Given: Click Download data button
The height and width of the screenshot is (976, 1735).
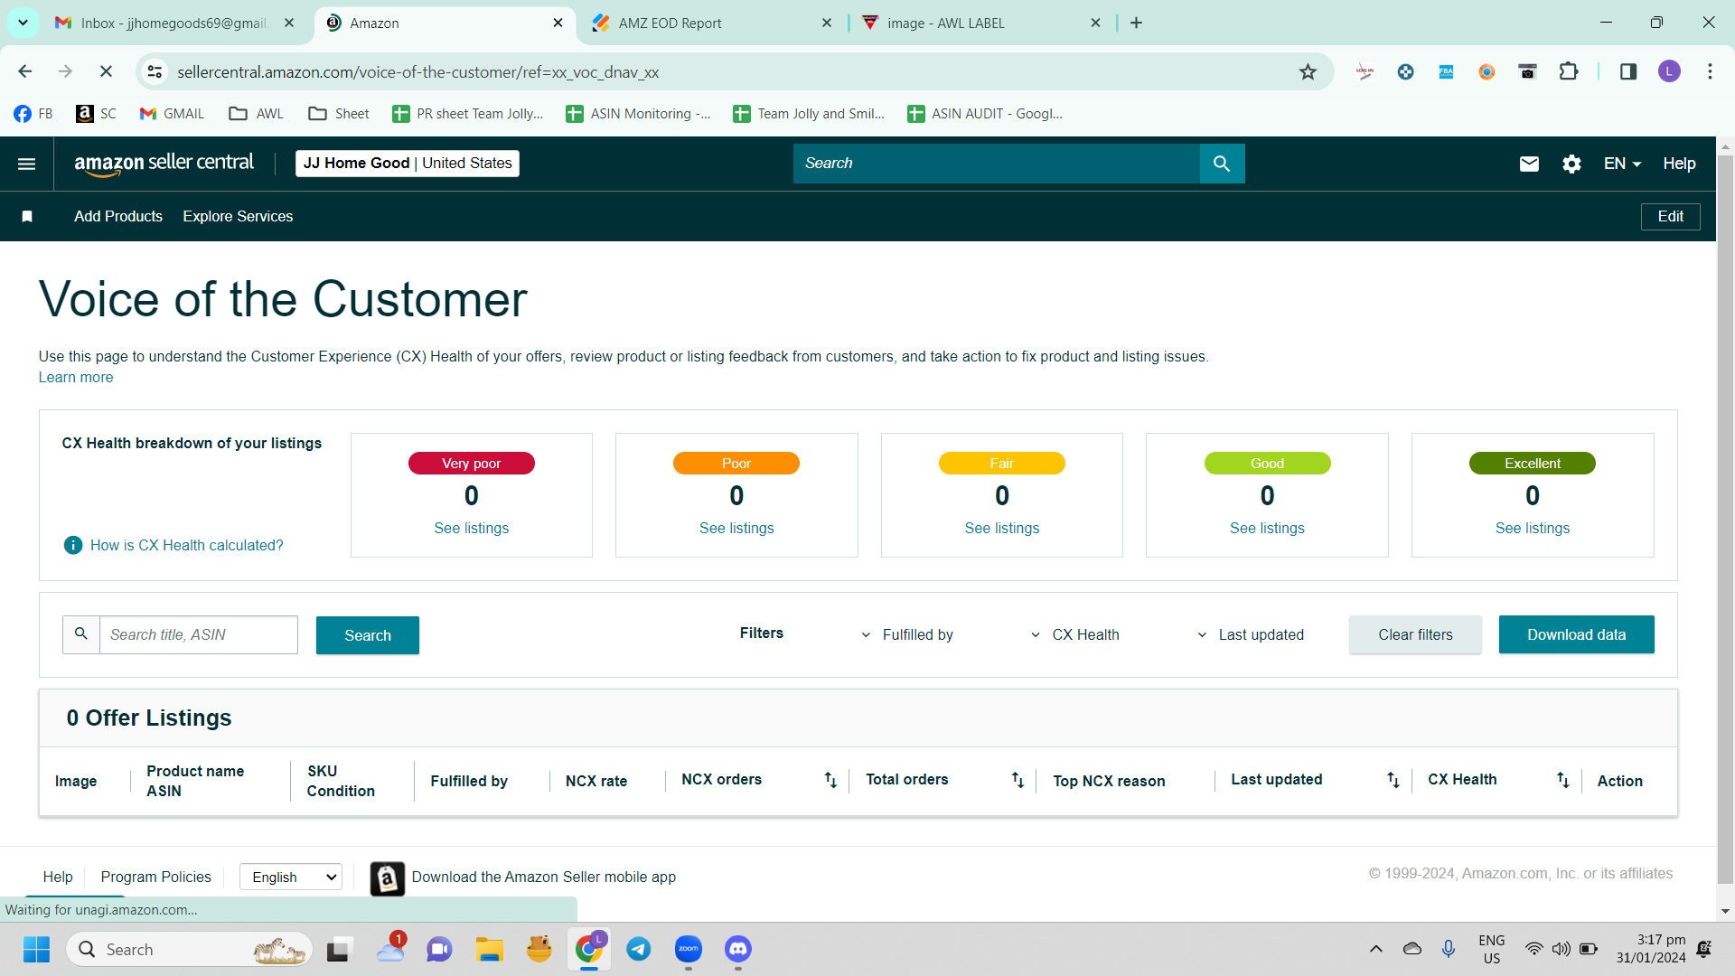Looking at the screenshot, I should (x=1576, y=635).
